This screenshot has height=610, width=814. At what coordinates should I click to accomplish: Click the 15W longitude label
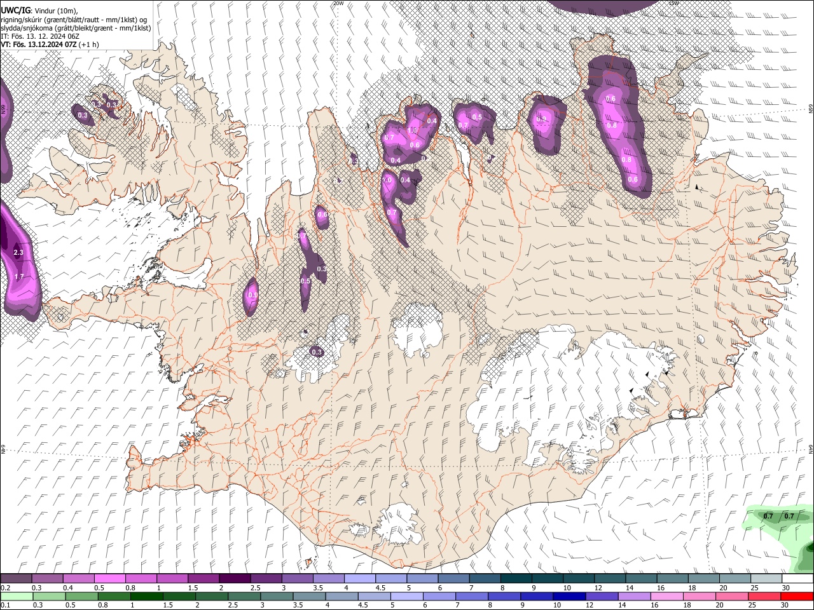(x=674, y=3)
